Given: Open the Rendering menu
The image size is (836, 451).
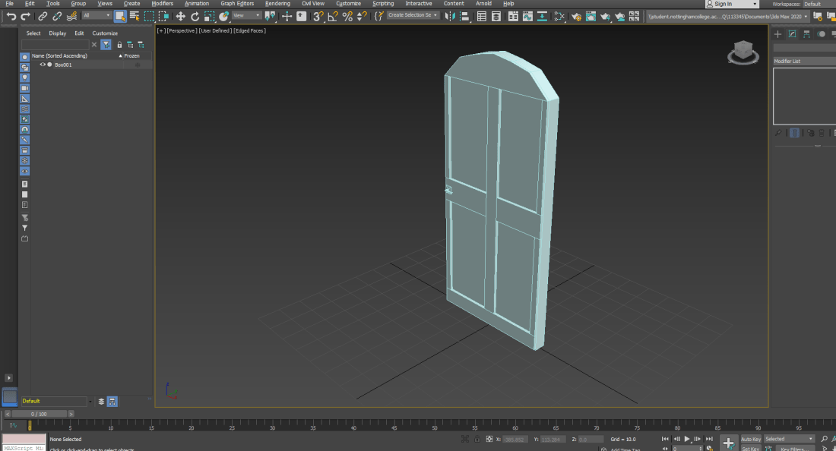Looking at the screenshot, I should point(277,4).
